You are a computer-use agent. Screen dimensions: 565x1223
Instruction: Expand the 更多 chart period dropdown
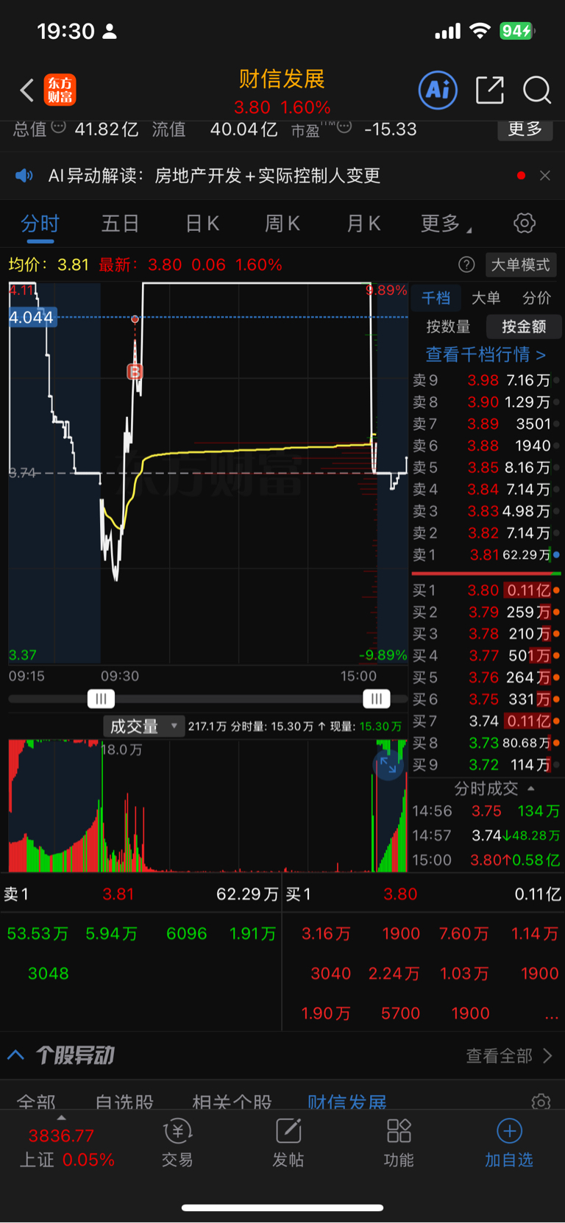tap(446, 223)
